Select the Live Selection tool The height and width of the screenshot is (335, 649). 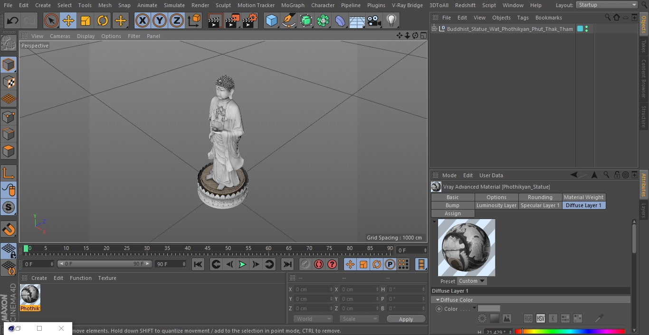tap(51, 20)
